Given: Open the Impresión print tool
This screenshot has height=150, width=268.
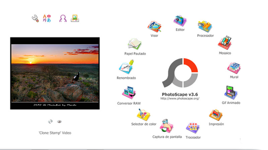Looking at the screenshot, I should click(x=216, y=115).
